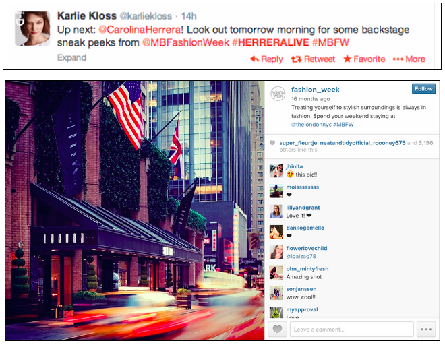
Task: Open the @MBFashionWeek mention in tweet
Action: [185, 43]
